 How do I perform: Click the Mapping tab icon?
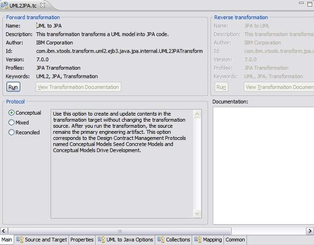(x=198, y=240)
